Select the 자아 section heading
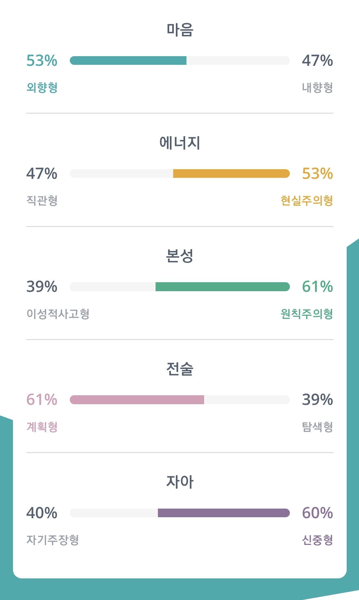Screen dimensions: 359x600 [x=180, y=482]
